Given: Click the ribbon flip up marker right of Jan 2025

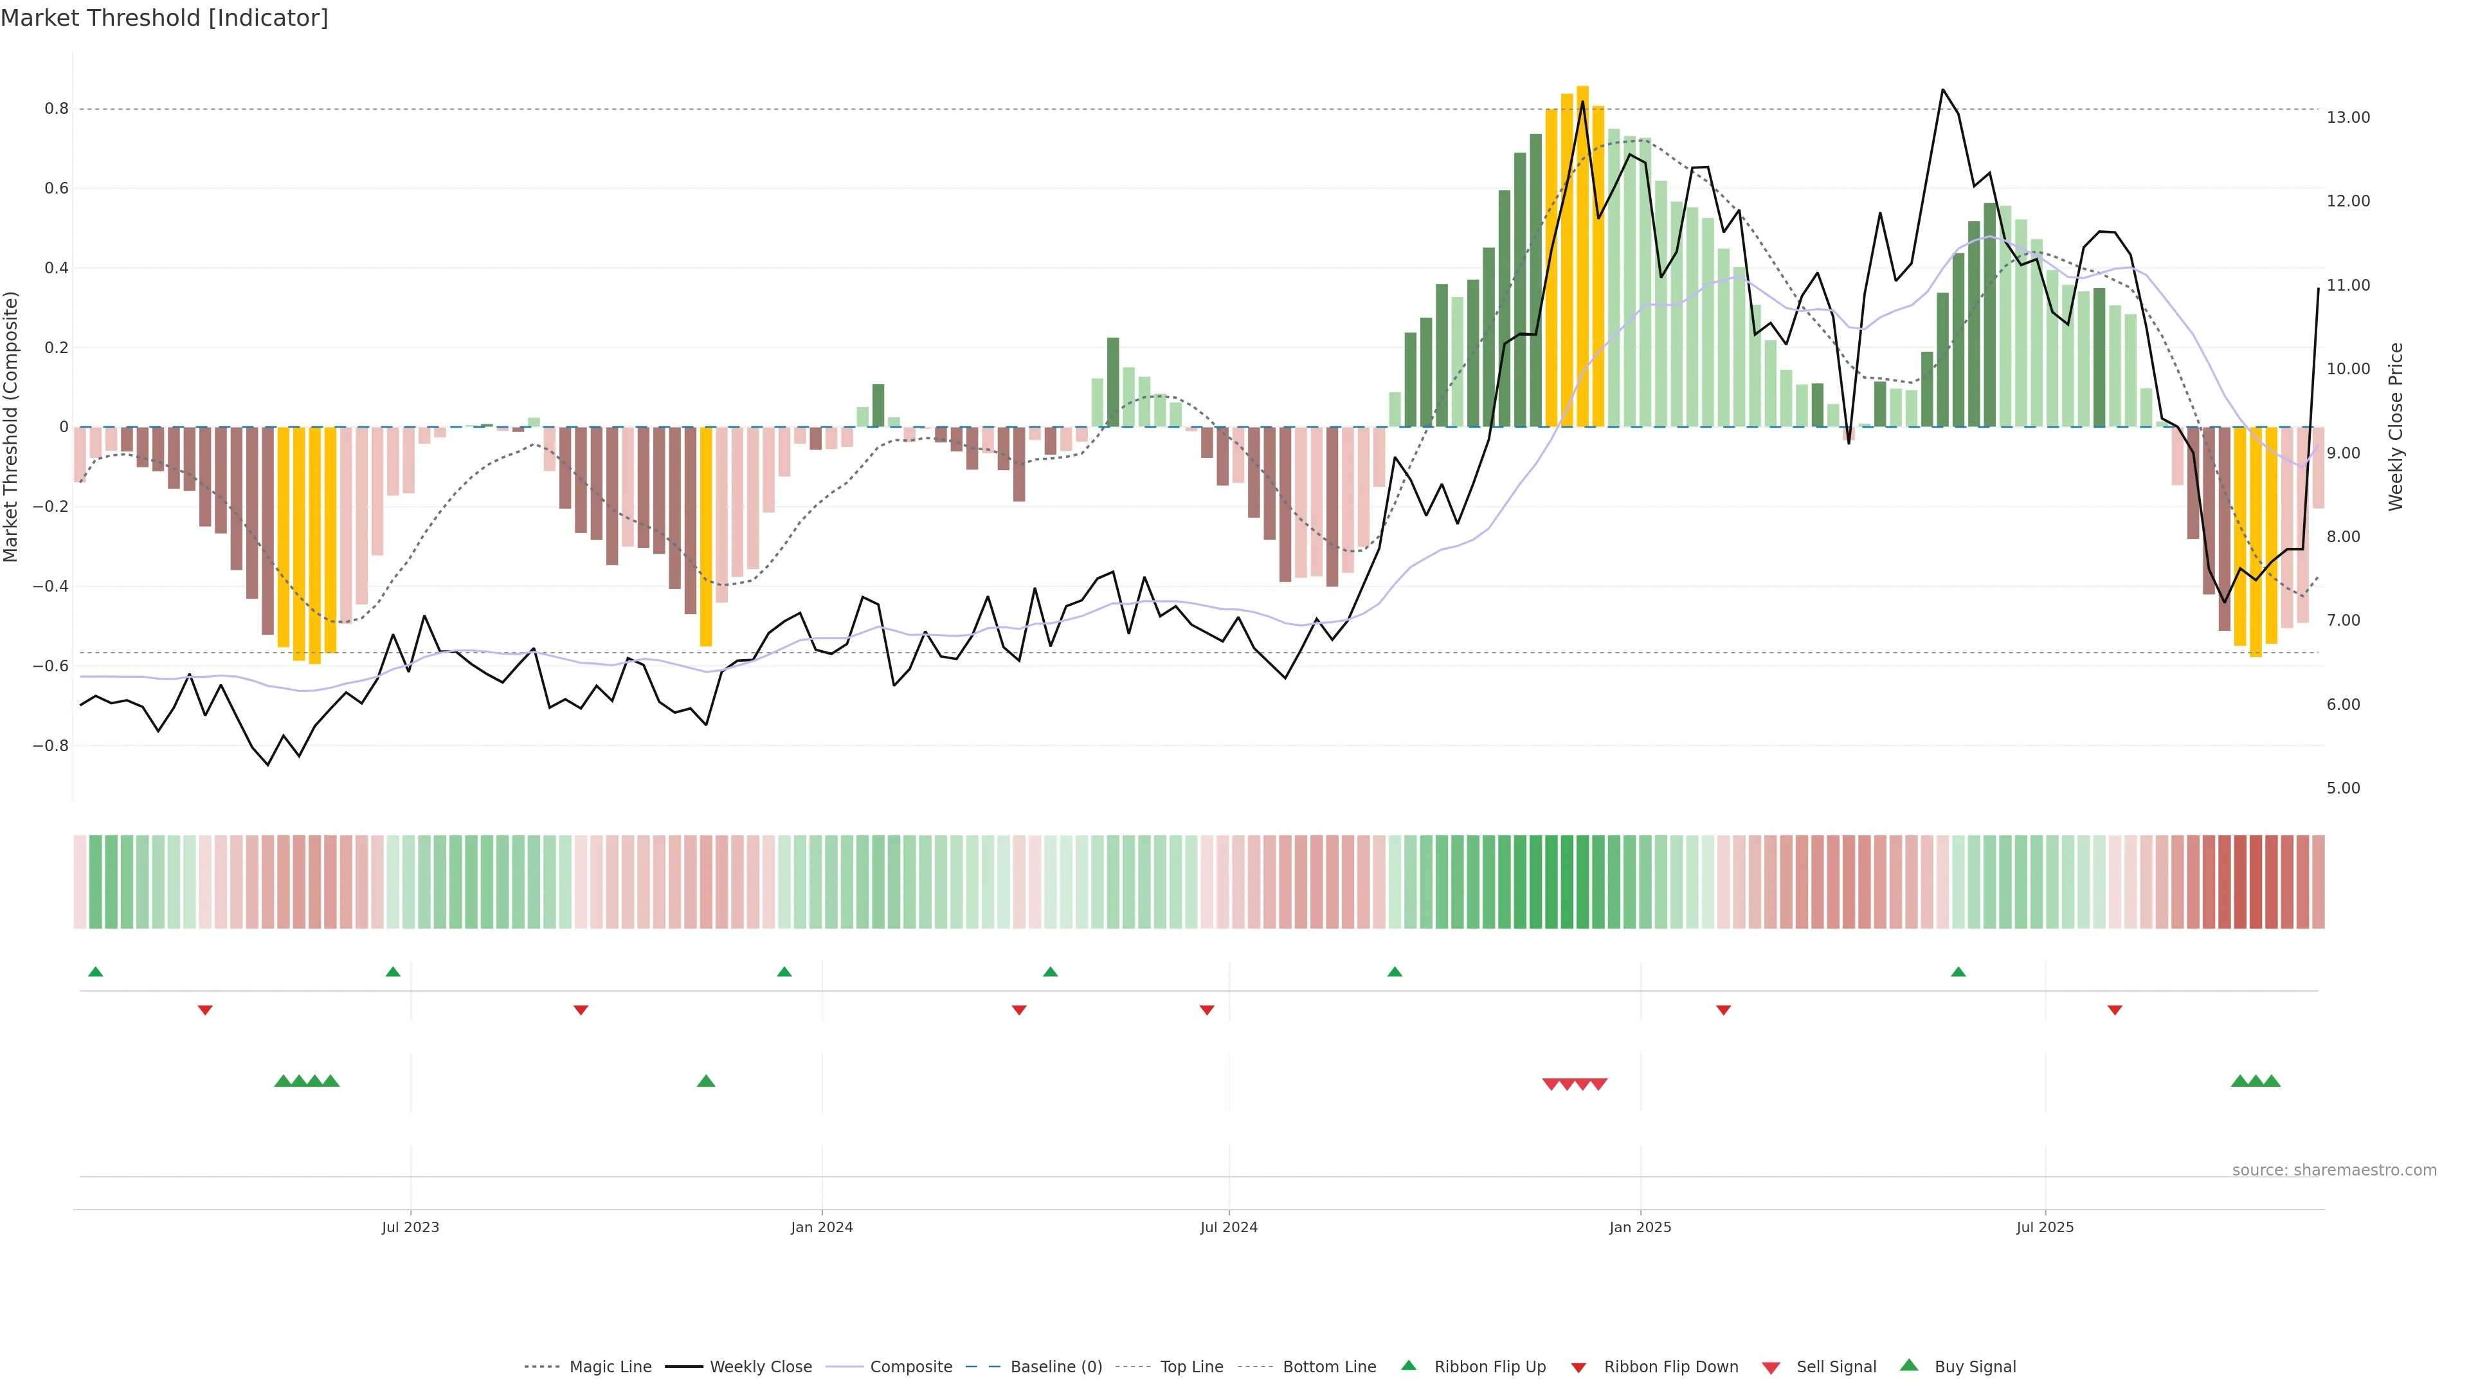Looking at the screenshot, I should click(1958, 972).
